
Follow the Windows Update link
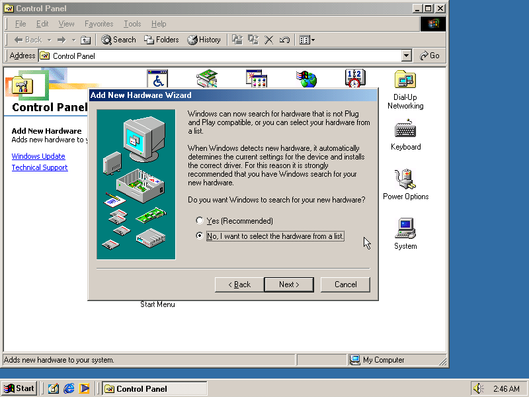[38, 155]
